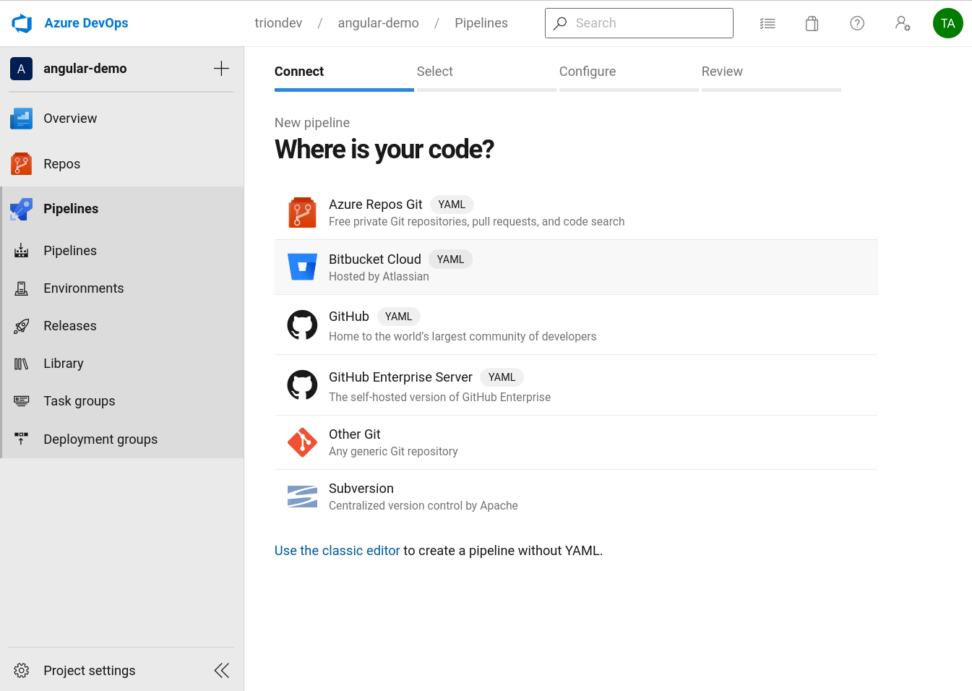The image size is (972, 691).
Task: Click the Bitbucket bucket icon
Action: point(302,267)
